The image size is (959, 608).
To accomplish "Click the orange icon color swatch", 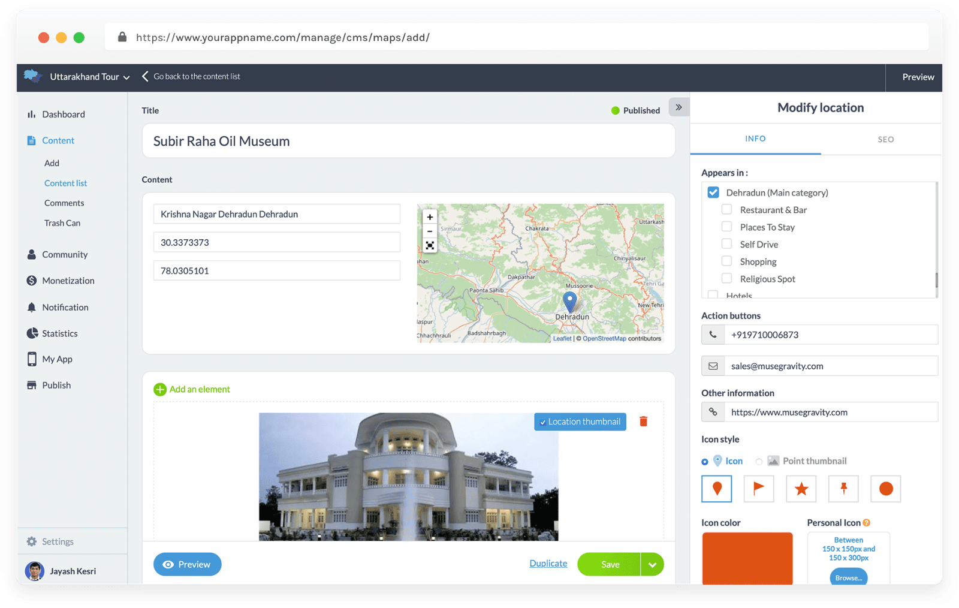I will 747,558.
